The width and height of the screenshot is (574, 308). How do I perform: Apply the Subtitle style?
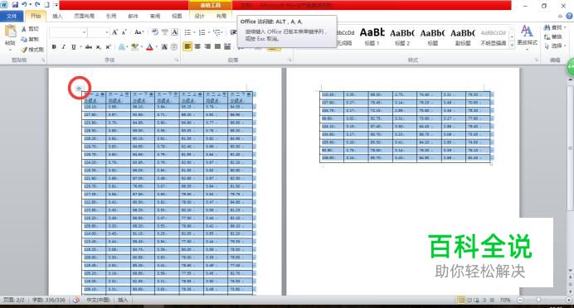[463, 37]
